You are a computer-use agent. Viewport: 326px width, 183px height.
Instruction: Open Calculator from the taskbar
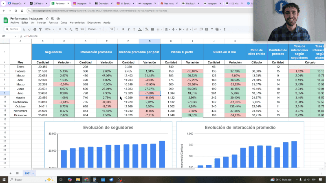95,179
